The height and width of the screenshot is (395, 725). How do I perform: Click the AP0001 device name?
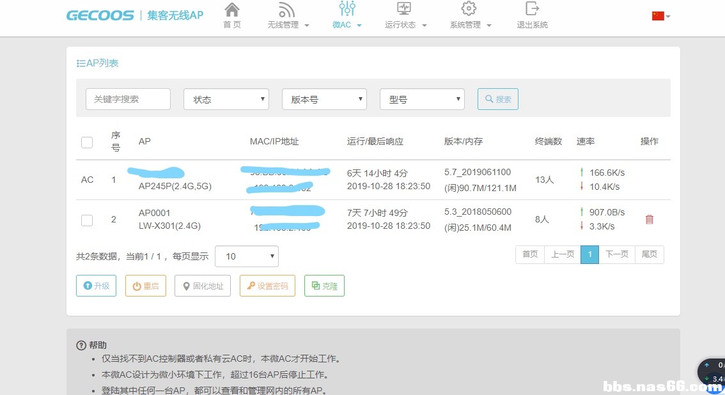(155, 213)
